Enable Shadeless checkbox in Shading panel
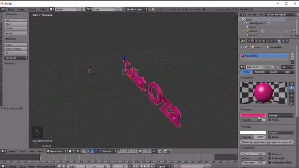The width and height of the screenshot is (299, 168). 270,154
